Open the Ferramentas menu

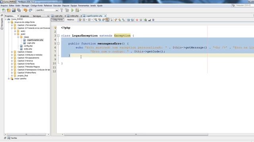point(84,6)
